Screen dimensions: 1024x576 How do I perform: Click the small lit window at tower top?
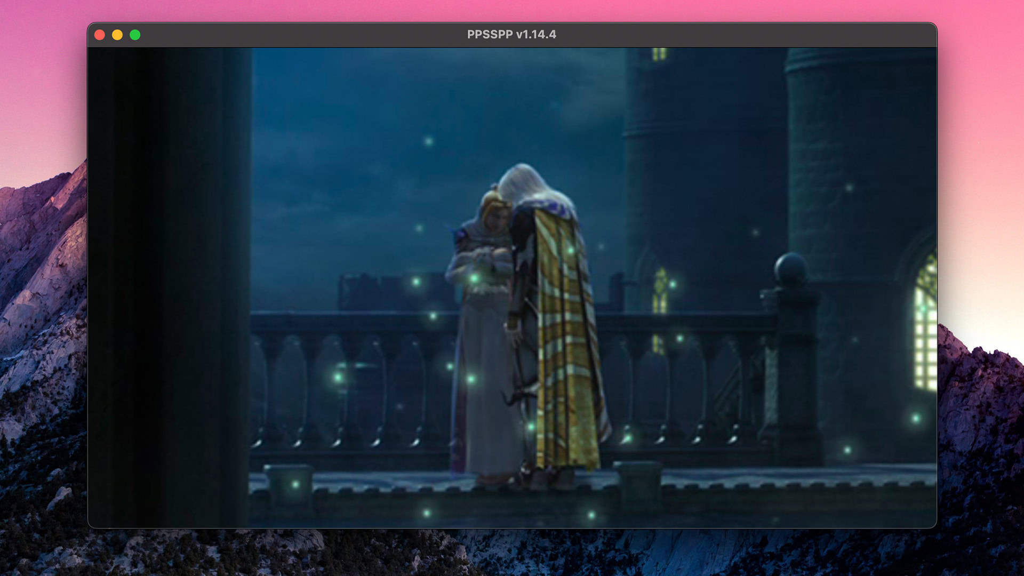[660, 53]
